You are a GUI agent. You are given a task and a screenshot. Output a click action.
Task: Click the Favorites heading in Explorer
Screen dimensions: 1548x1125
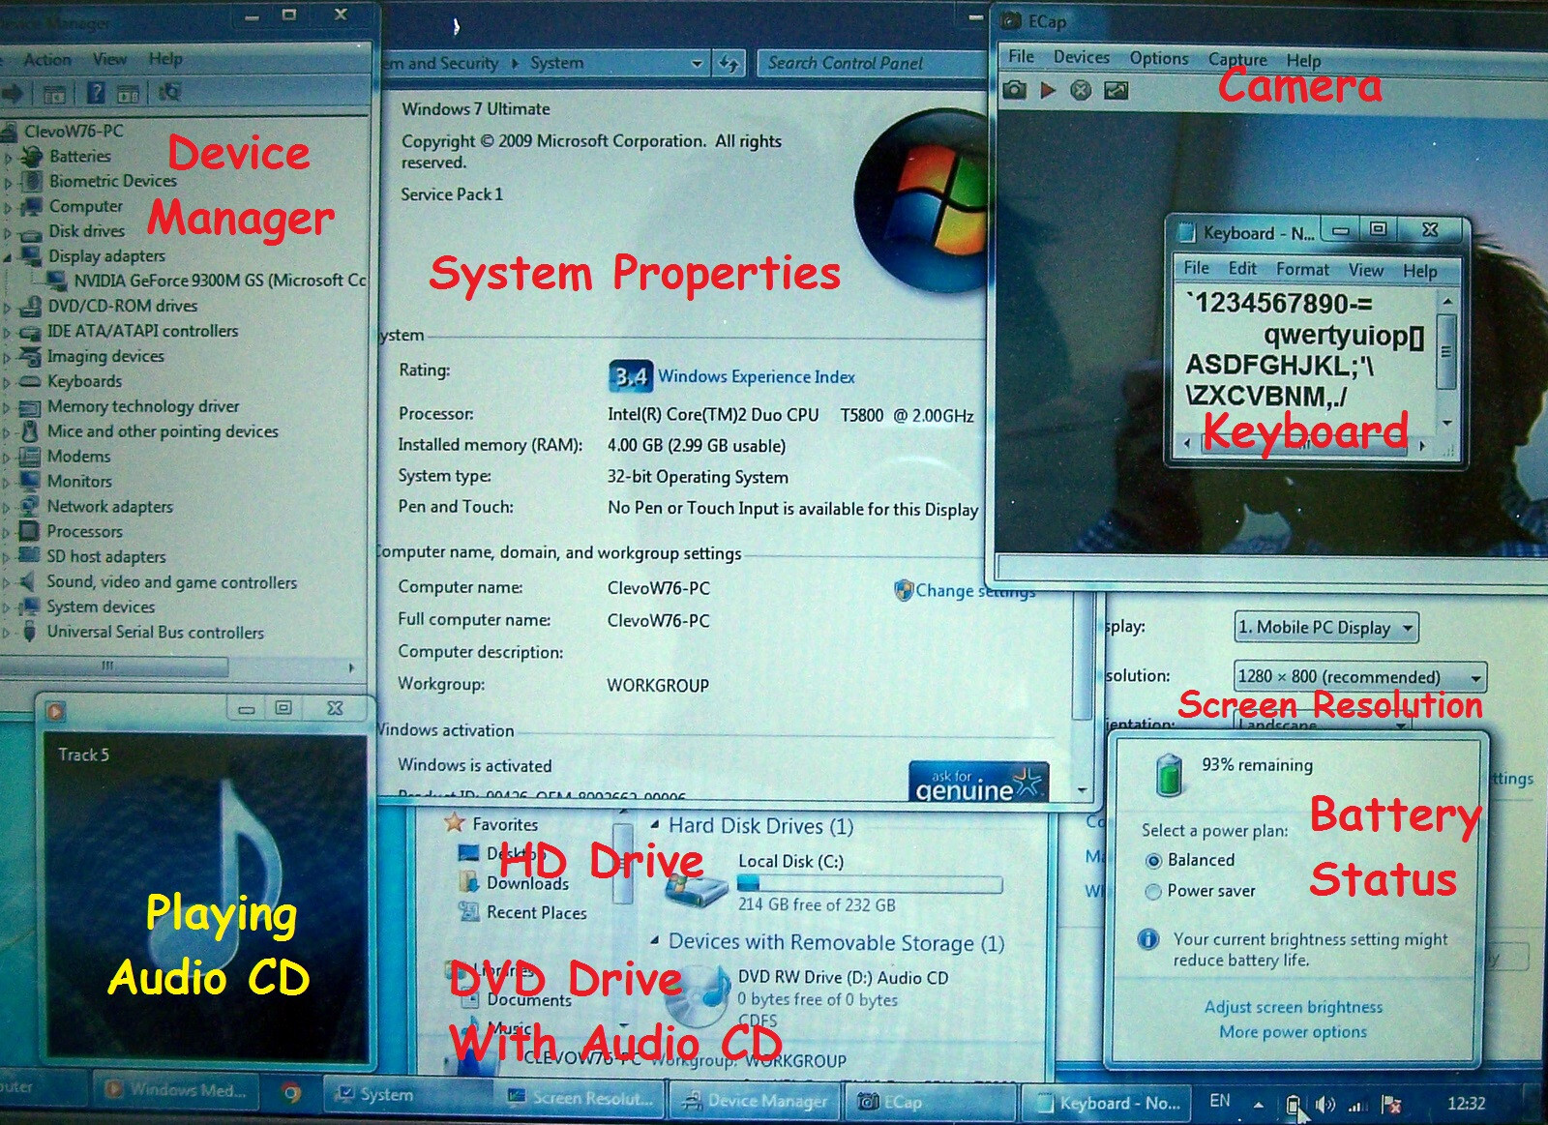(504, 824)
